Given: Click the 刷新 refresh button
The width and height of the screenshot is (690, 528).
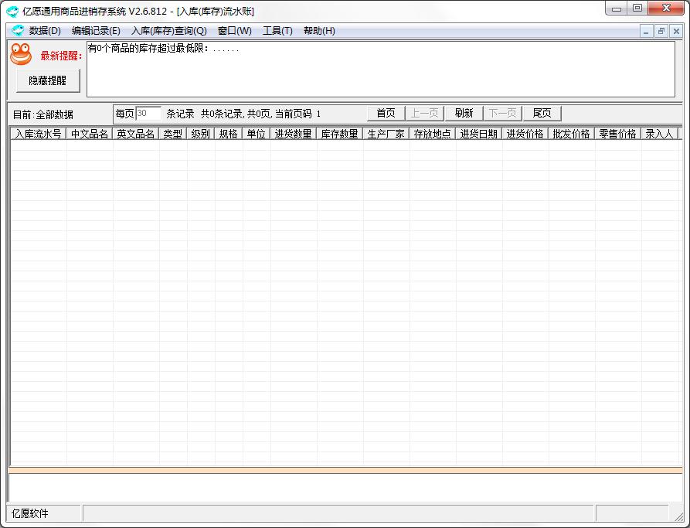Looking at the screenshot, I should pyautogui.click(x=464, y=113).
